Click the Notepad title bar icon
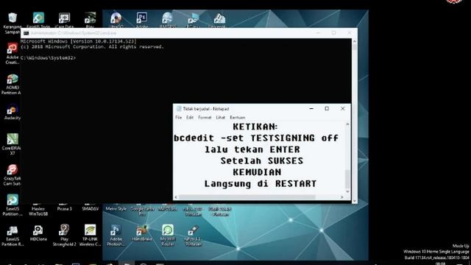This screenshot has width=471, height=265. tap(179, 109)
